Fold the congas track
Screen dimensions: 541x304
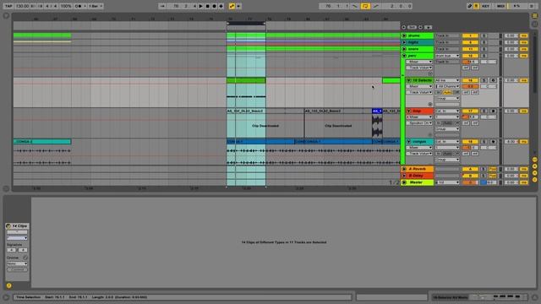coord(409,142)
